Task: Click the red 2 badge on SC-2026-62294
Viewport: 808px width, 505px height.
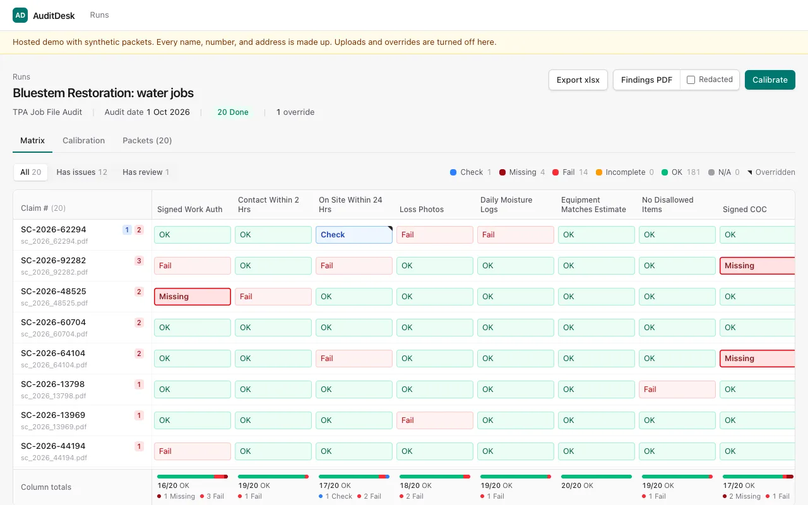Action: coord(139,230)
